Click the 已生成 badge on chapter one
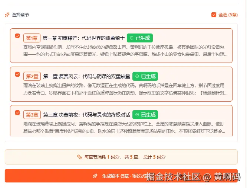The width and height of the screenshot is (247, 188). [x=140, y=38]
